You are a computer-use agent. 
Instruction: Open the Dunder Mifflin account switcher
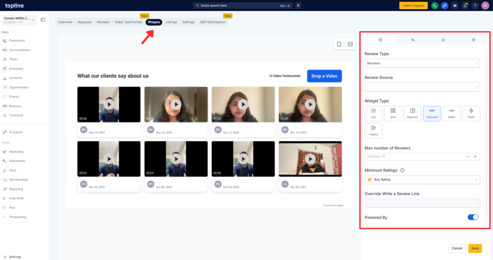point(19,20)
